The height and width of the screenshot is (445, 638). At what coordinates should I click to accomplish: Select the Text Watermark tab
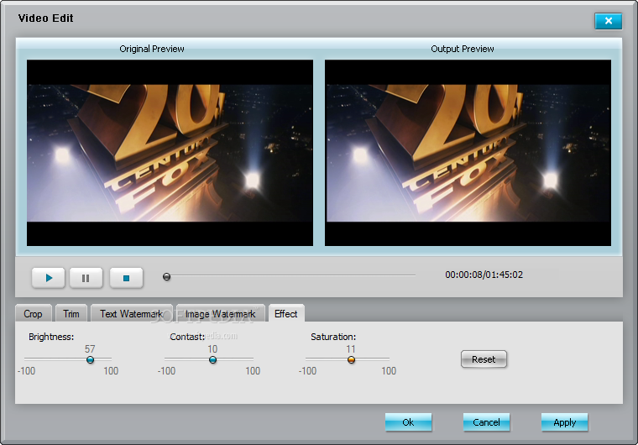(x=132, y=313)
